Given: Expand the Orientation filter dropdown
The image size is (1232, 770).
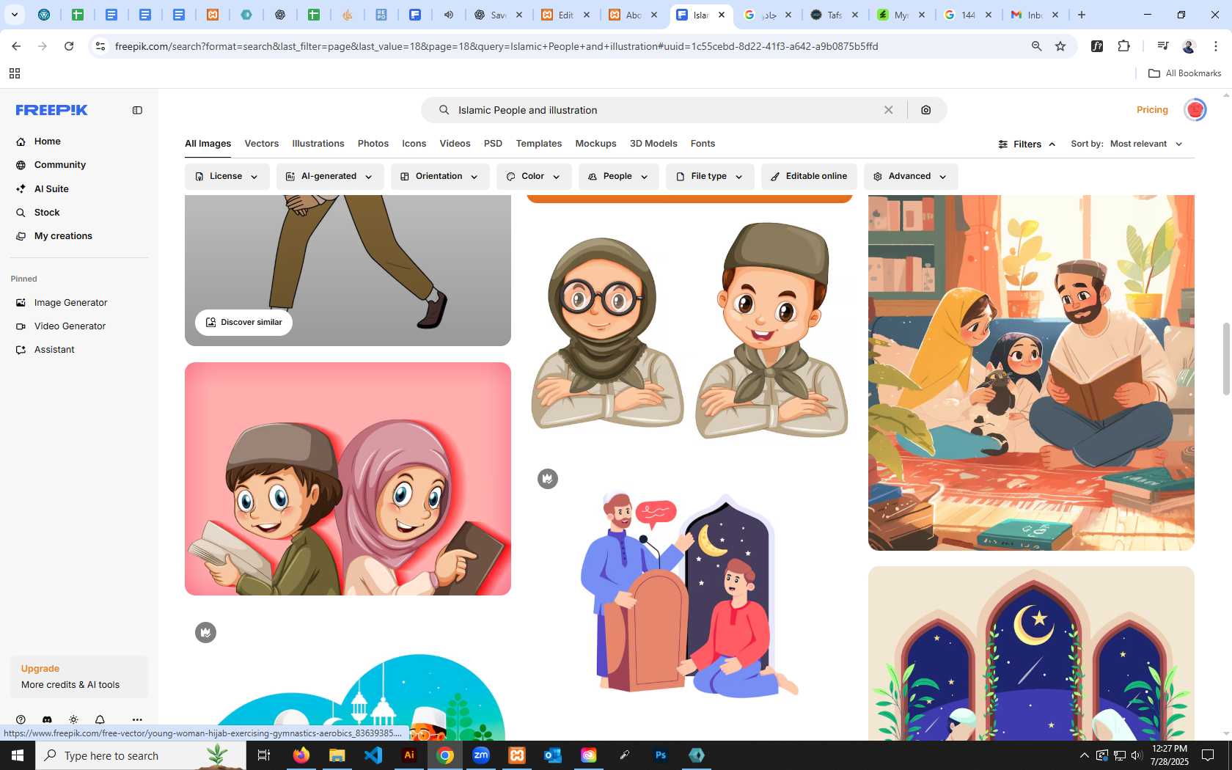Looking at the screenshot, I should 440,177.
